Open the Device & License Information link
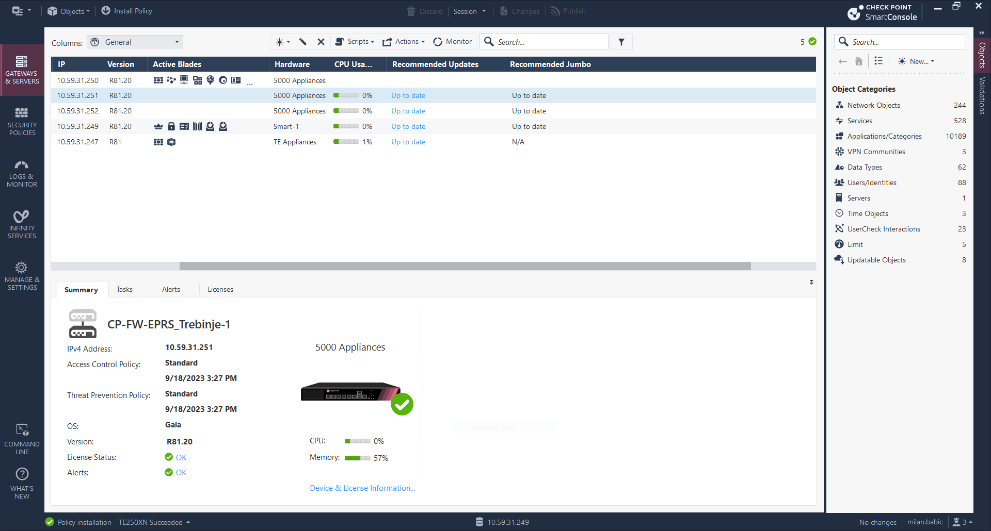Screen dimensions: 991x531 [362, 488]
